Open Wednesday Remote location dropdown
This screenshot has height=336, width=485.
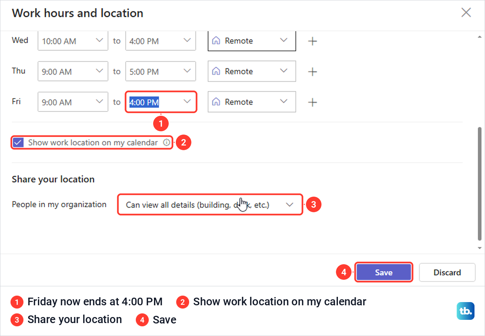pos(252,41)
